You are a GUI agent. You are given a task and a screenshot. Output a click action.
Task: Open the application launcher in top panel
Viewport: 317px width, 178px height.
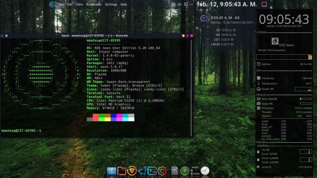[52, 4]
